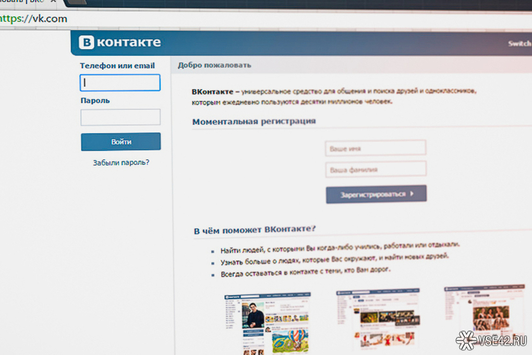This screenshot has width=532, height=355.
Task: Click the VKontakte logo in header
Action: 120,42
